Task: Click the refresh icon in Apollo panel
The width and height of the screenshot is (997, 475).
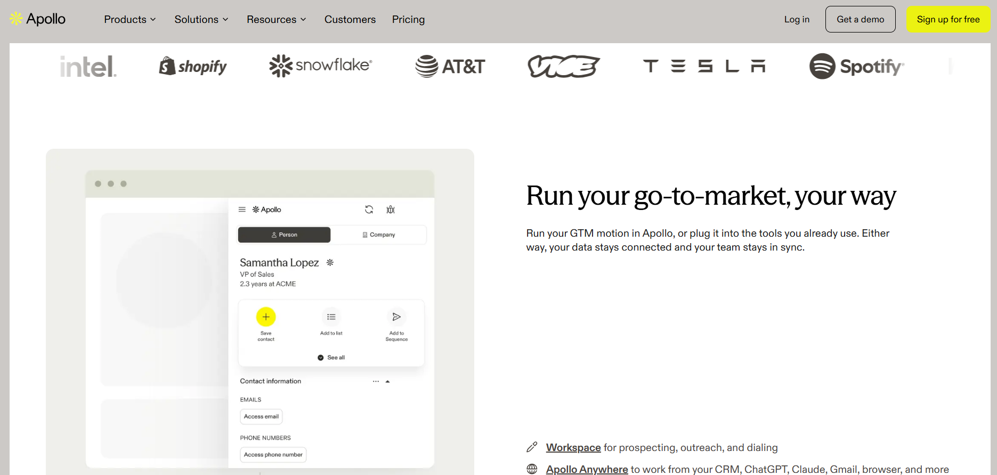Action: tap(369, 210)
